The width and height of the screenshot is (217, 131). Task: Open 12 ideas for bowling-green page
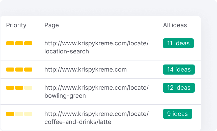click(x=179, y=88)
